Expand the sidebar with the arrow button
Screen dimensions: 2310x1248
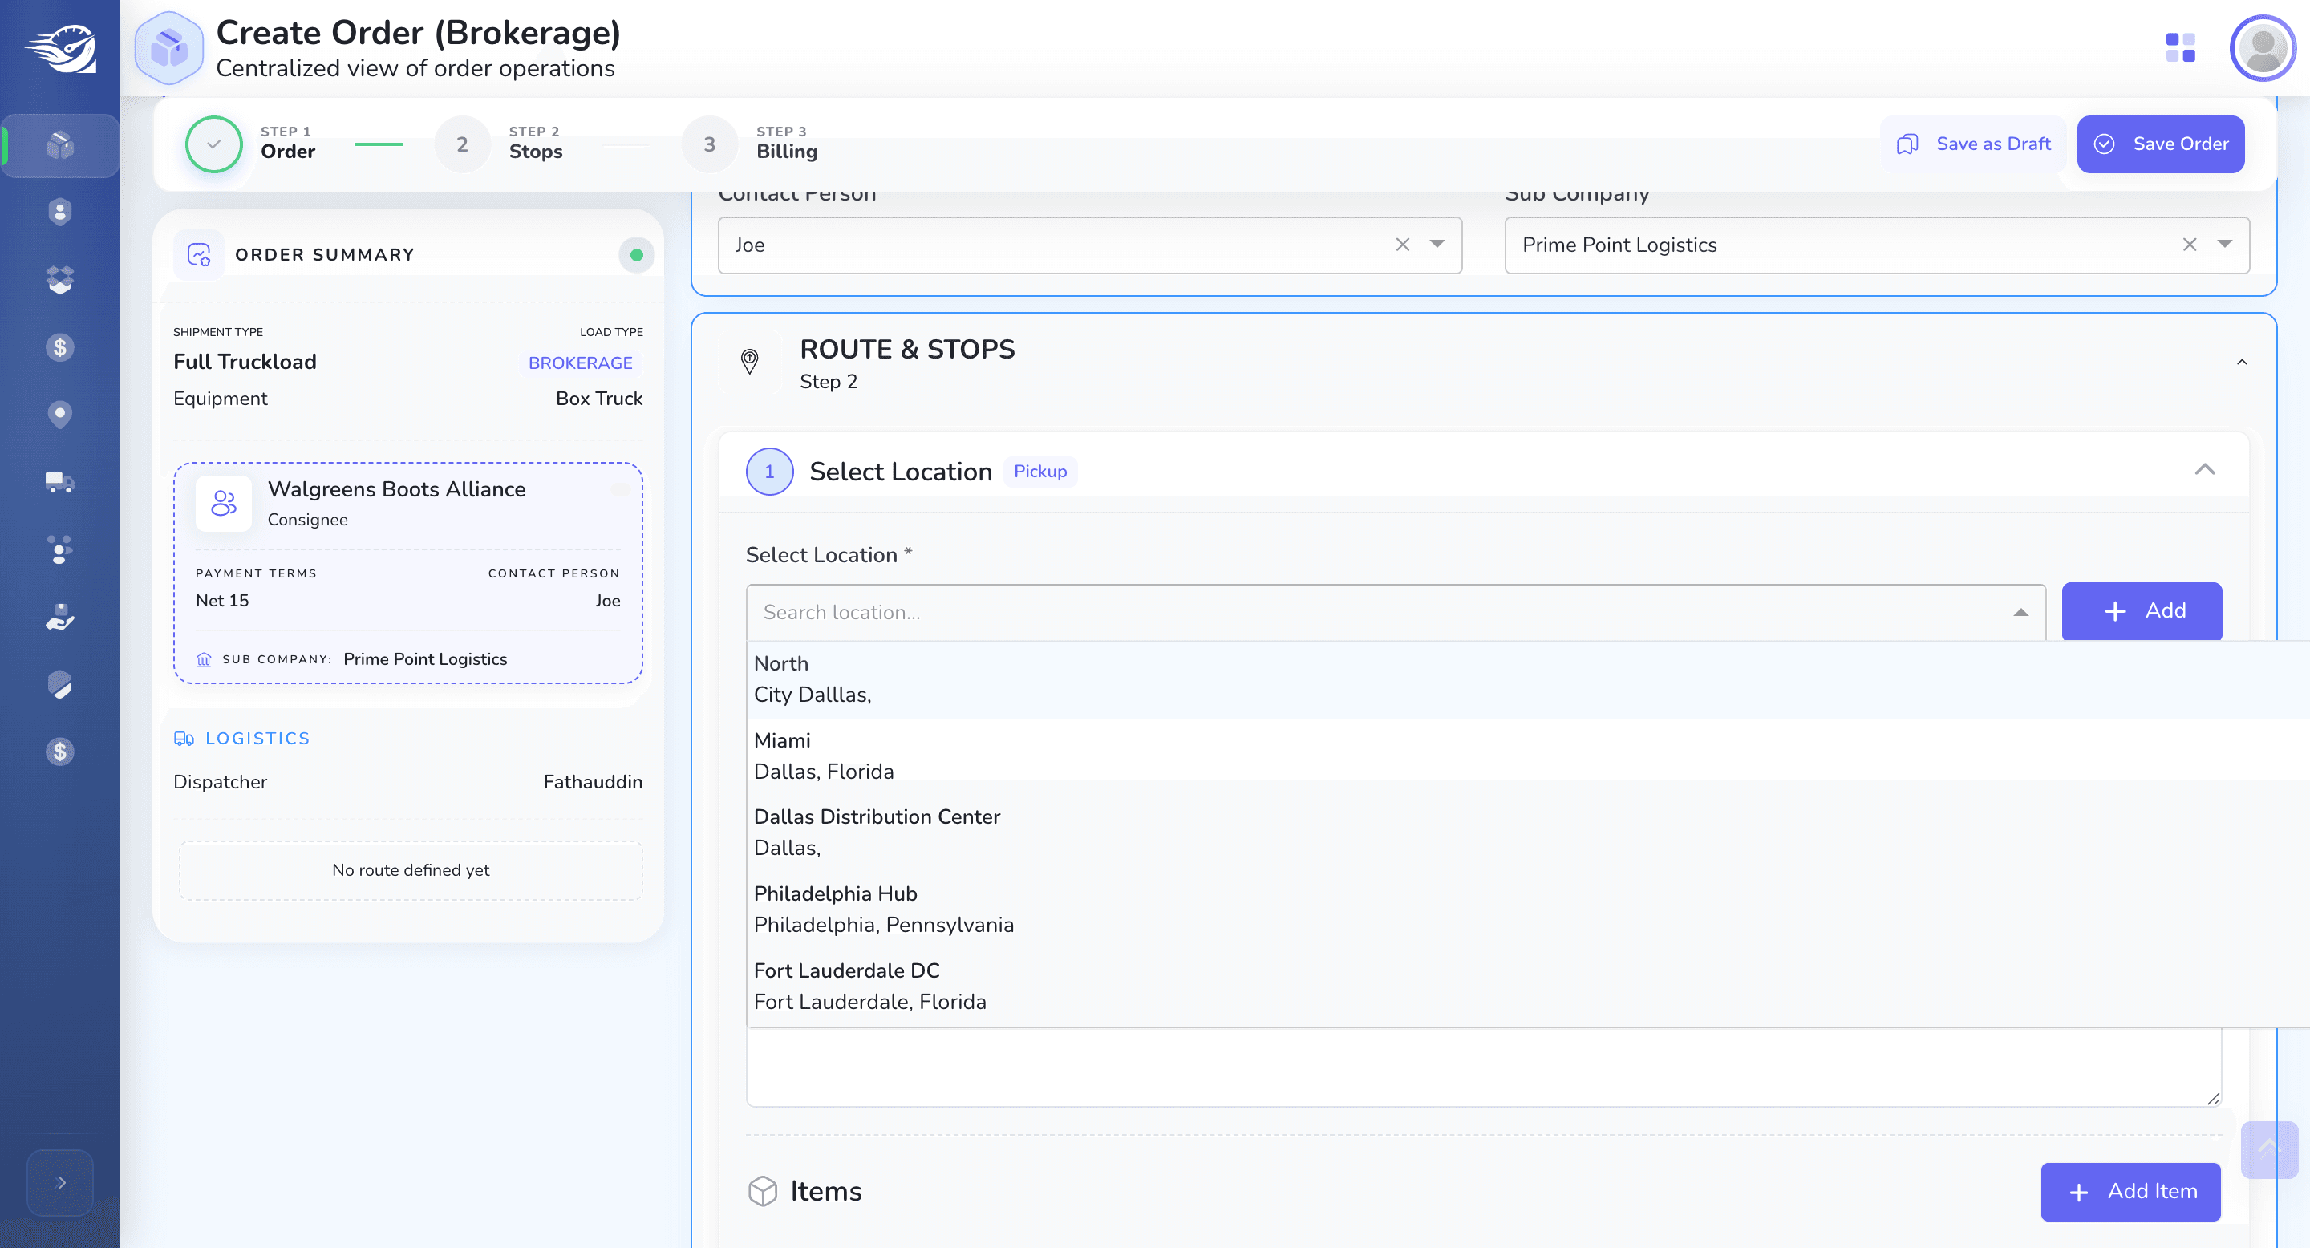point(60,1181)
